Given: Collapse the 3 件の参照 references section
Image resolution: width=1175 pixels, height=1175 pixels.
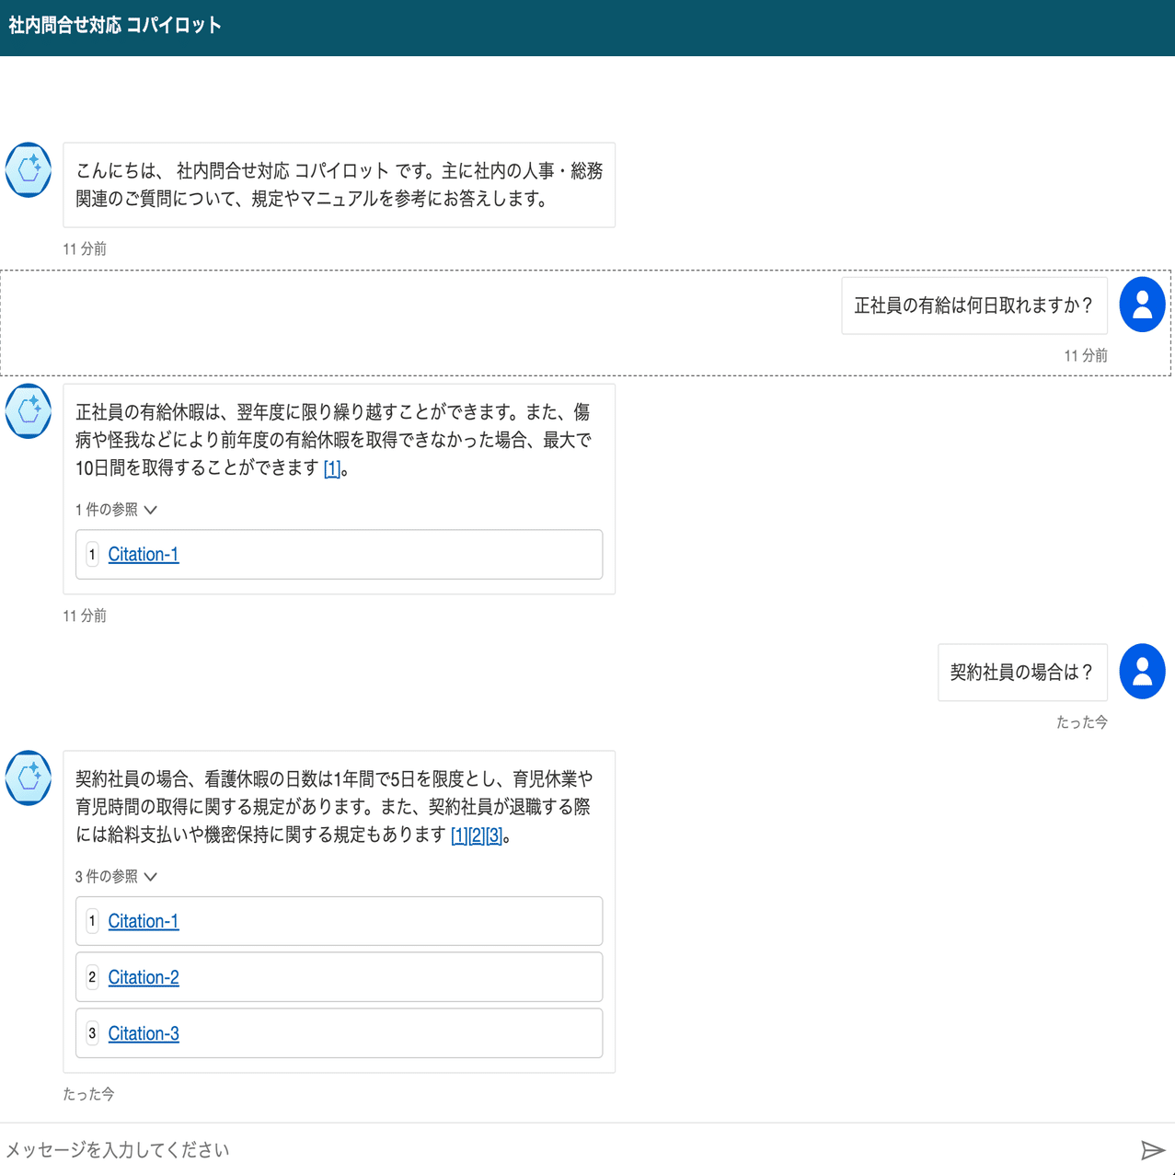Looking at the screenshot, I should pos(116,876).
